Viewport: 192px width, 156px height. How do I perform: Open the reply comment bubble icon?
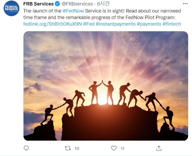pos(26,148)
